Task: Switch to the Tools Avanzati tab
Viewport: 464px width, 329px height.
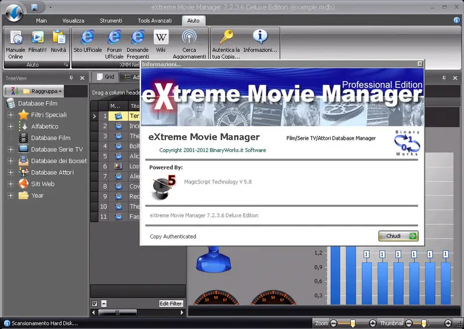Action: (x=154, y=20)
